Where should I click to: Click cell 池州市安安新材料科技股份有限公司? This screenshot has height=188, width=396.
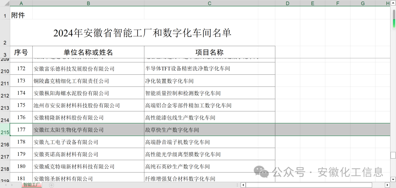[88, 105]
